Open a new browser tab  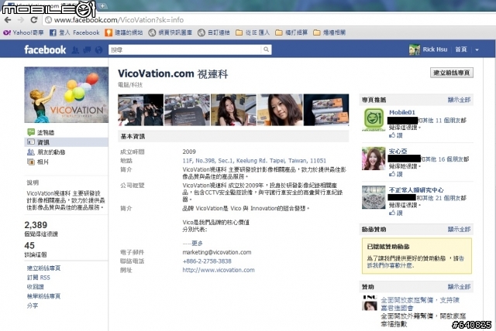click(x=103, y=5)
